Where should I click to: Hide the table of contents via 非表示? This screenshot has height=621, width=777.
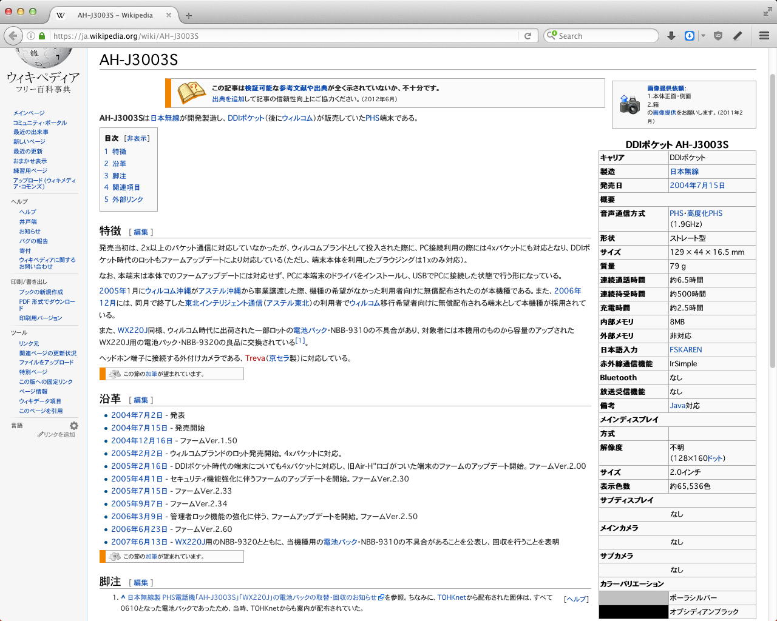point(137,138)
